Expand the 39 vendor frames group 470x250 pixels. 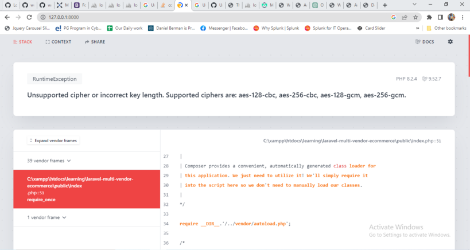click(49, 161)
